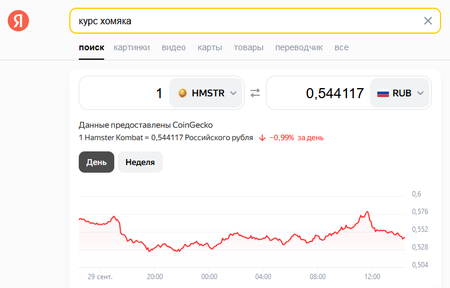Viewport: 450px width, 288px height.
Task: Click the 0,552 axis value
Action: pyautogui.click(x=420, y=229)
